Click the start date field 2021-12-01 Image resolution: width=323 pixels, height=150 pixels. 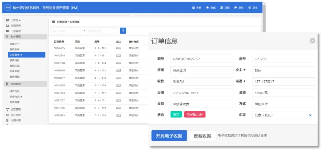pyautogui.click(x=66, y=31)
